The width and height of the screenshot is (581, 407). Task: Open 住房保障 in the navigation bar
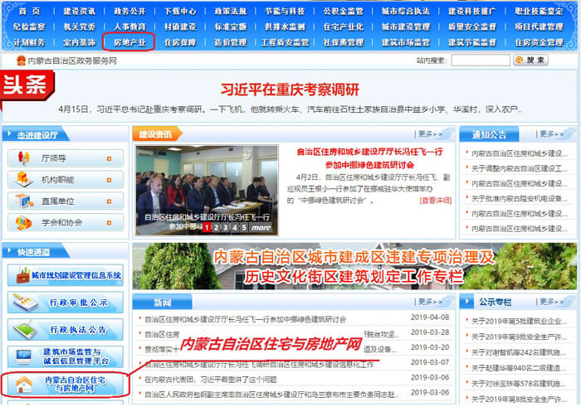coord(180,42)
